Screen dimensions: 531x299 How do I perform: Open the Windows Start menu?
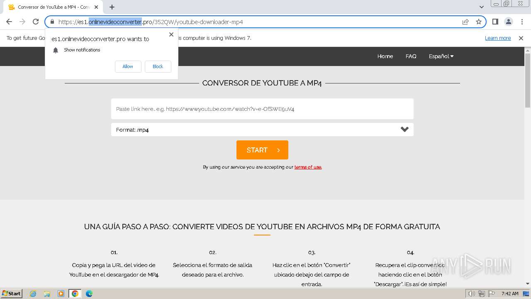click(11, 294)
